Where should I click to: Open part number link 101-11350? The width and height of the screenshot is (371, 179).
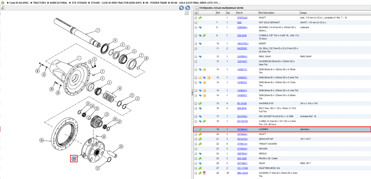tap(242, 168)
